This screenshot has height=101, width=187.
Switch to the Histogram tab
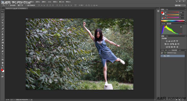169,24
